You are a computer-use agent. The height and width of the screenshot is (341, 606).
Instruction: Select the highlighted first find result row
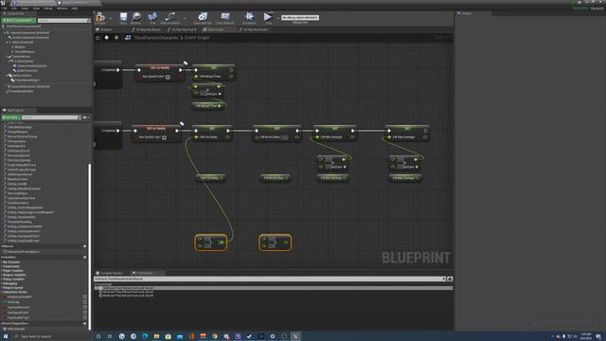click(x=274, y=288)
